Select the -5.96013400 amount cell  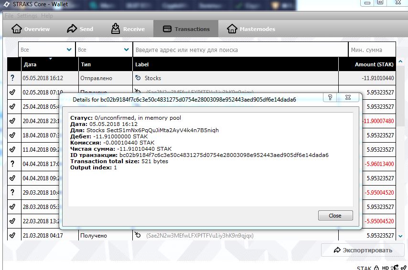[378, 164]
